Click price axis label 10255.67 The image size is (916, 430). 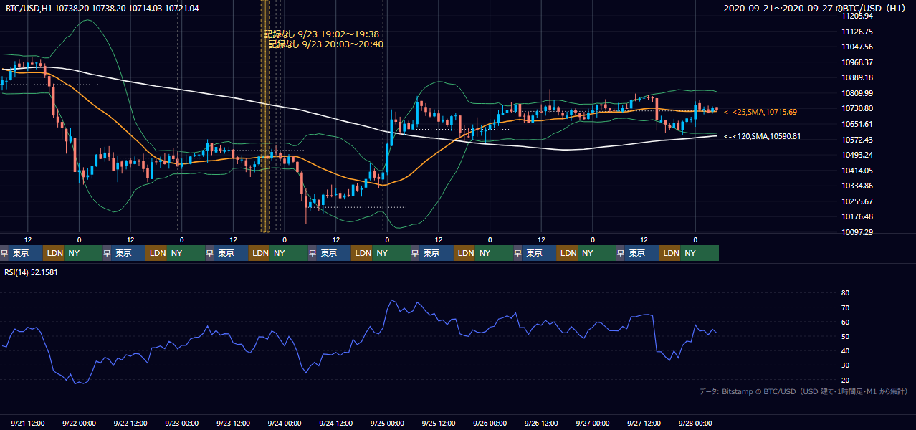pyautogui.click(x=857, y=201)
